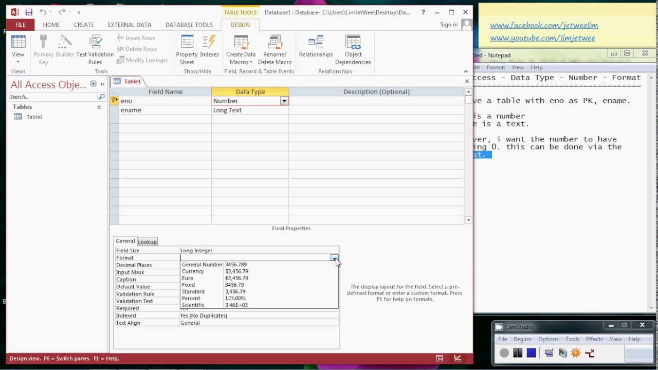Switch to the Lookup properties tab
Viewport: 658px width, 370px height.
coord(147,242)
